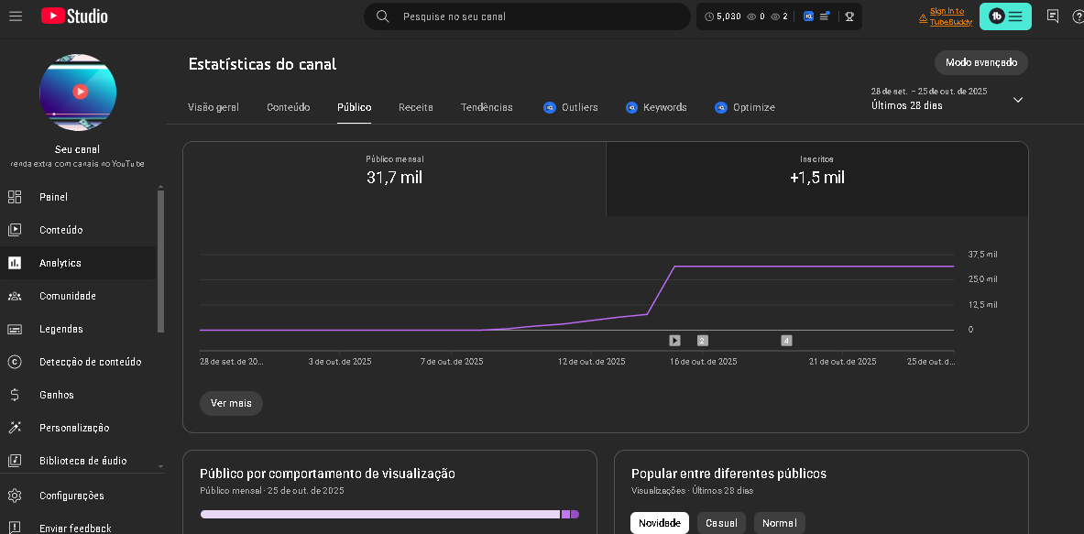Click the send feedback speech bubble icon
Screen dimensions: 1084x534
[1053, 16]
